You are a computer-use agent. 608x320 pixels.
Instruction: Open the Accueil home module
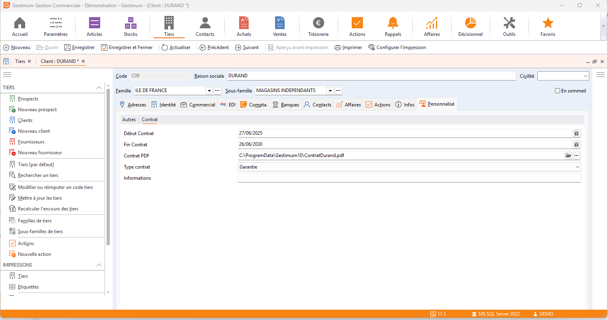[x=20, y=27]
